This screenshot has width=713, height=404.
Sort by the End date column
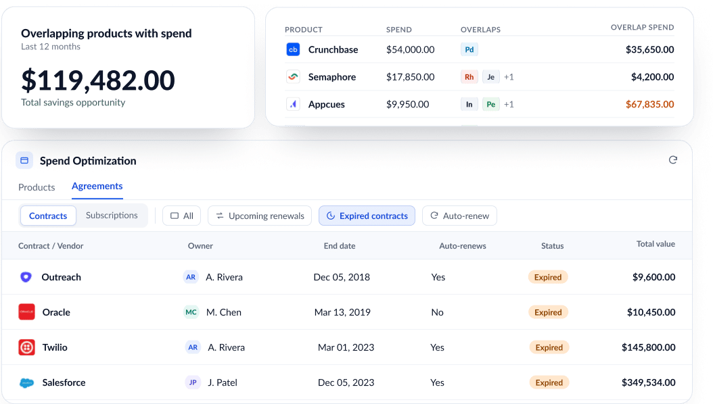(340, 246)
